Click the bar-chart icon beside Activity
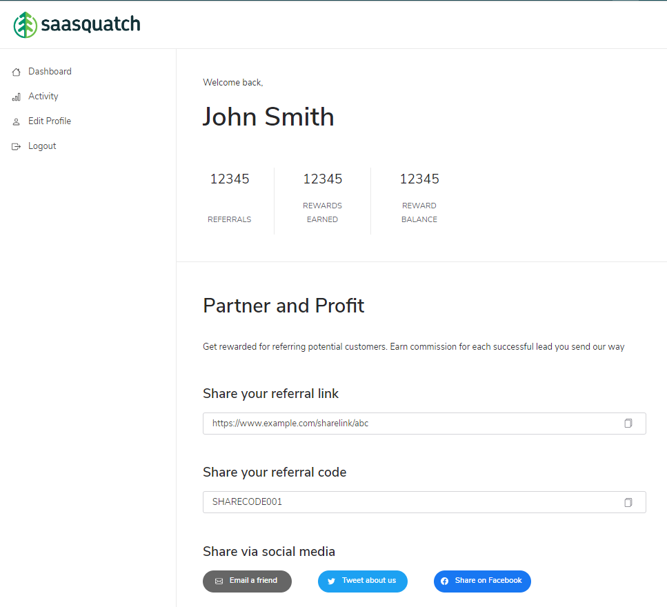667x607 pixels. (x=15, y=96)
